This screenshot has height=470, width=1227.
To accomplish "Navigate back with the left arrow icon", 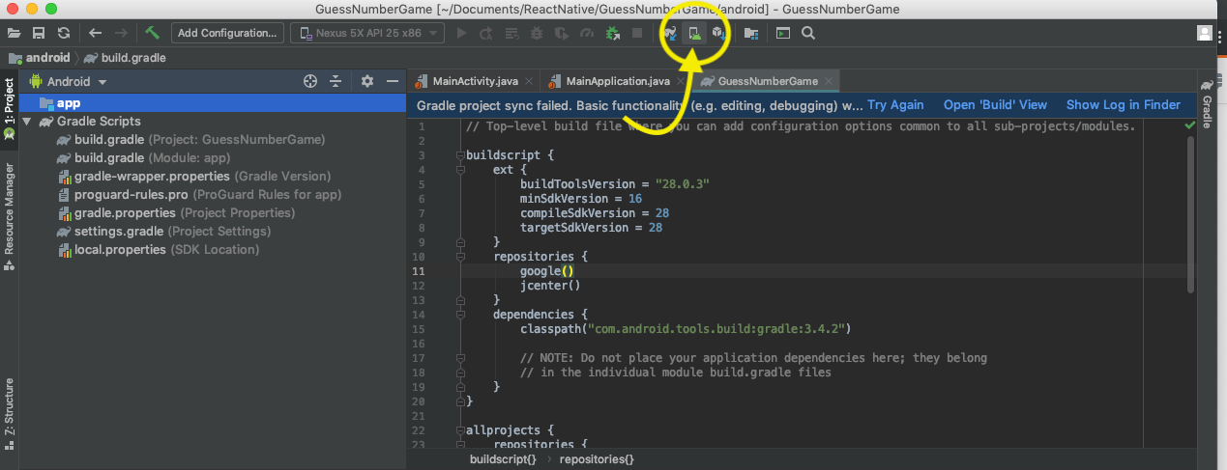I will click(95, 33).
